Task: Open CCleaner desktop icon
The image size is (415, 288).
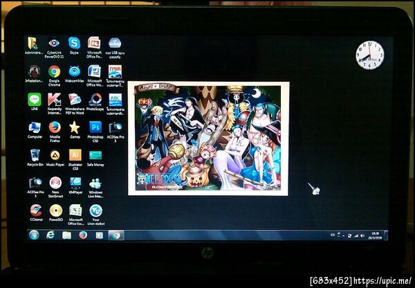Action: [x=36, y=213]
